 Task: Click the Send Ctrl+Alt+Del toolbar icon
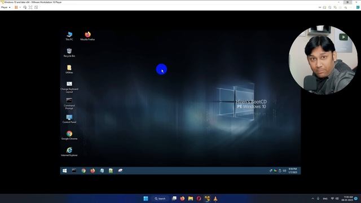tap(25, 7)
